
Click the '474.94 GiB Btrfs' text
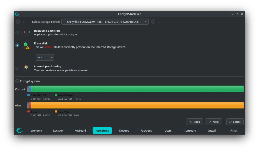pyautogui.click(x=69, y=115)
